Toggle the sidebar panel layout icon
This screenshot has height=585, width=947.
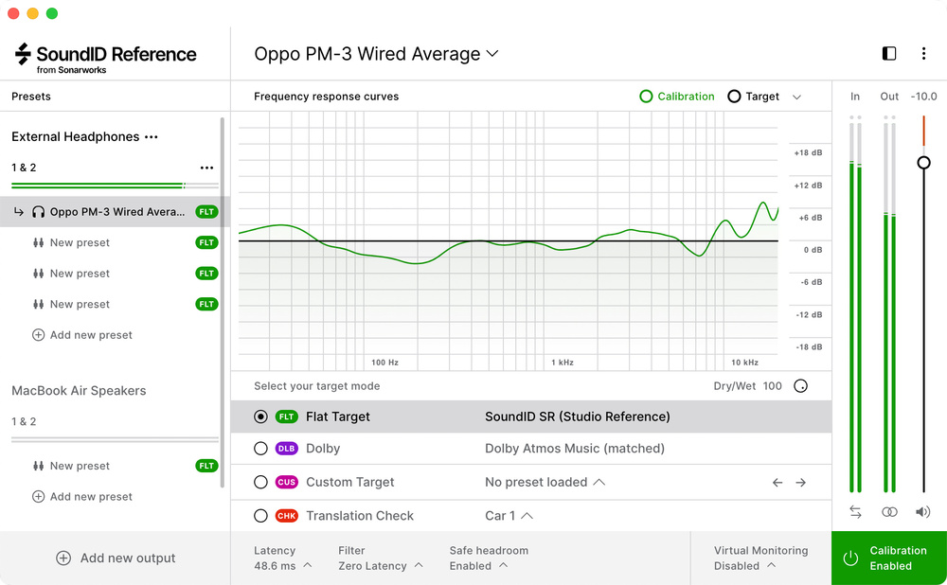pyautogui.click(x=888, y=54)
